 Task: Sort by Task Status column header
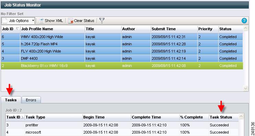[x=224, y=117]
